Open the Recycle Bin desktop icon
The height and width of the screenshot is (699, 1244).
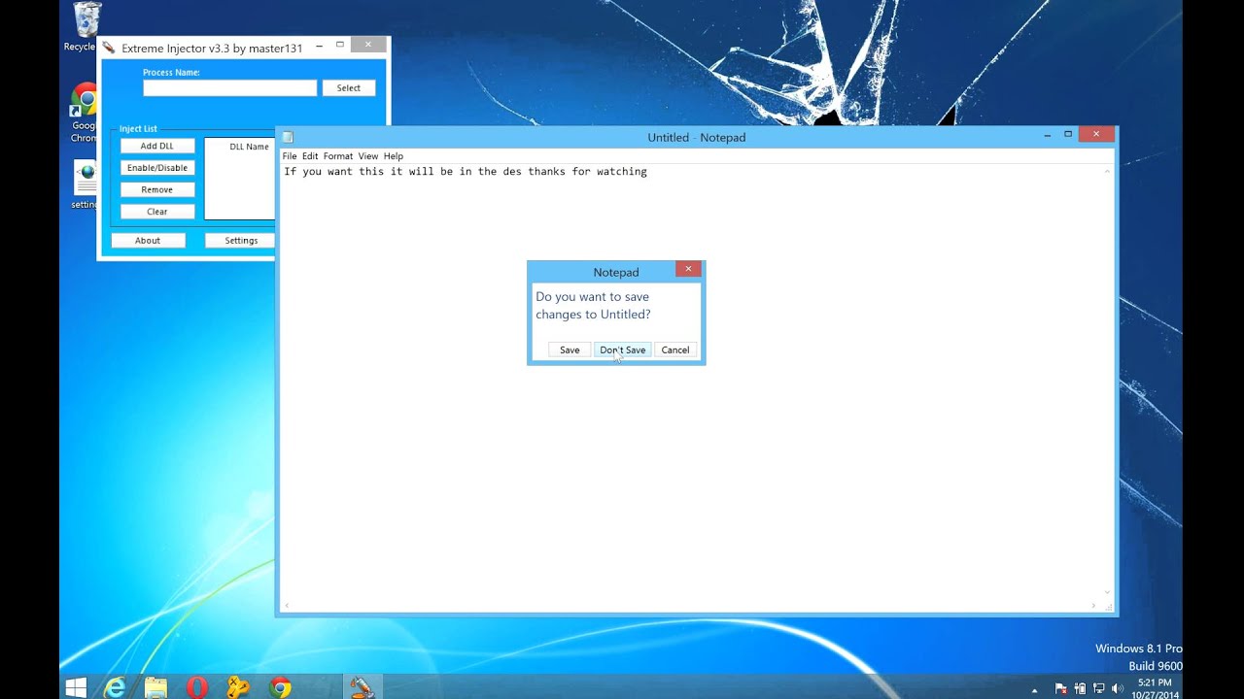86,27
